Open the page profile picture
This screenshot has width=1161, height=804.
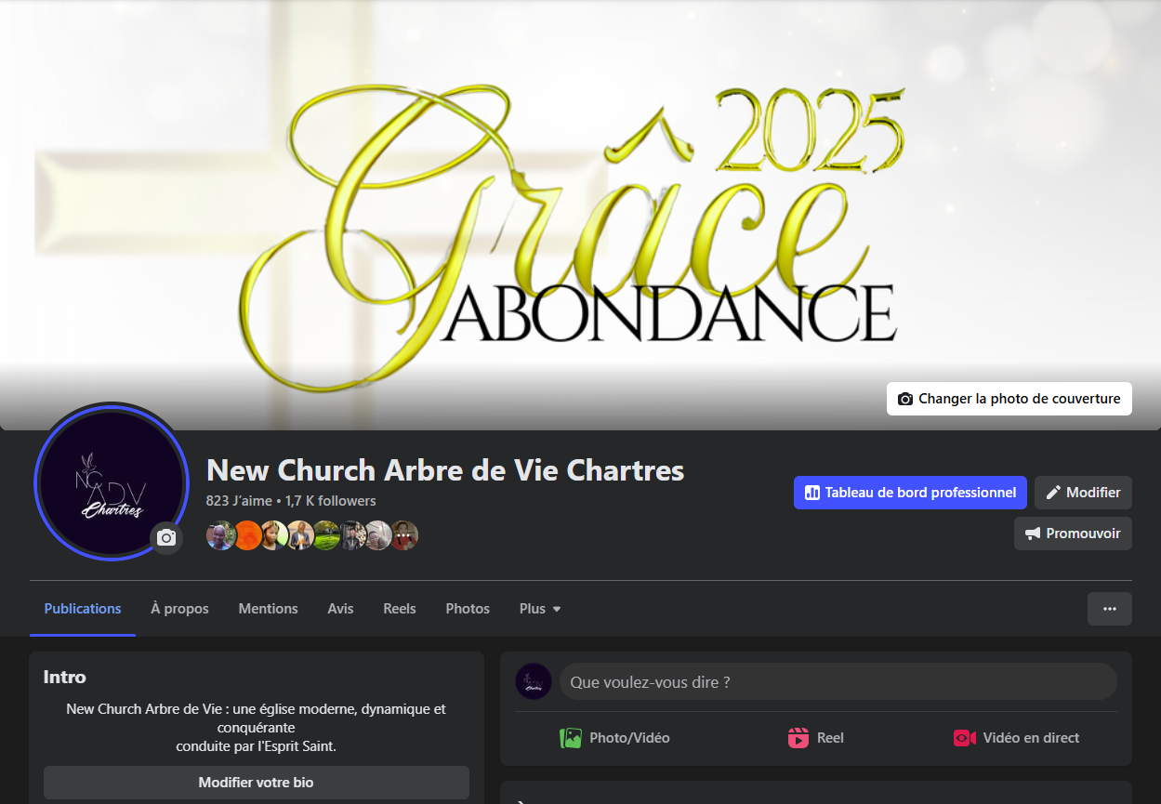click(112, 482)
